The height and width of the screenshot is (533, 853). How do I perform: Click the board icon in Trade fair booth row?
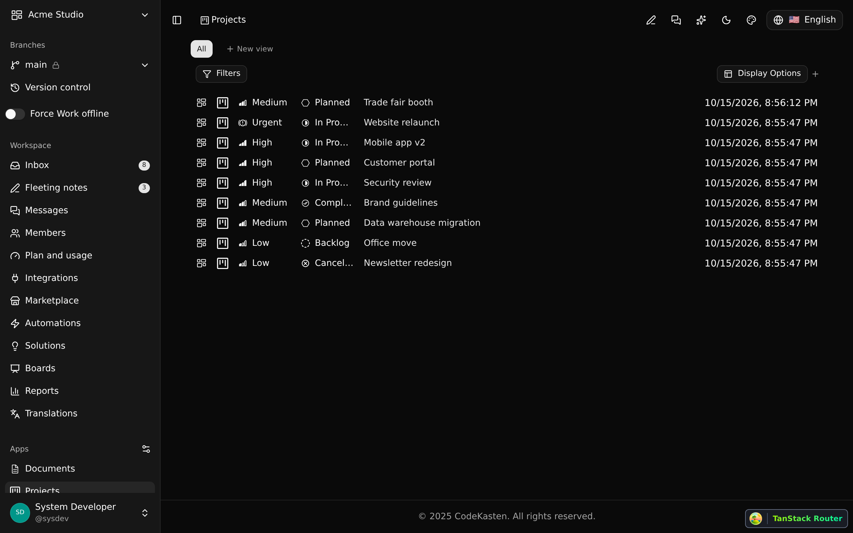point(222,103)
